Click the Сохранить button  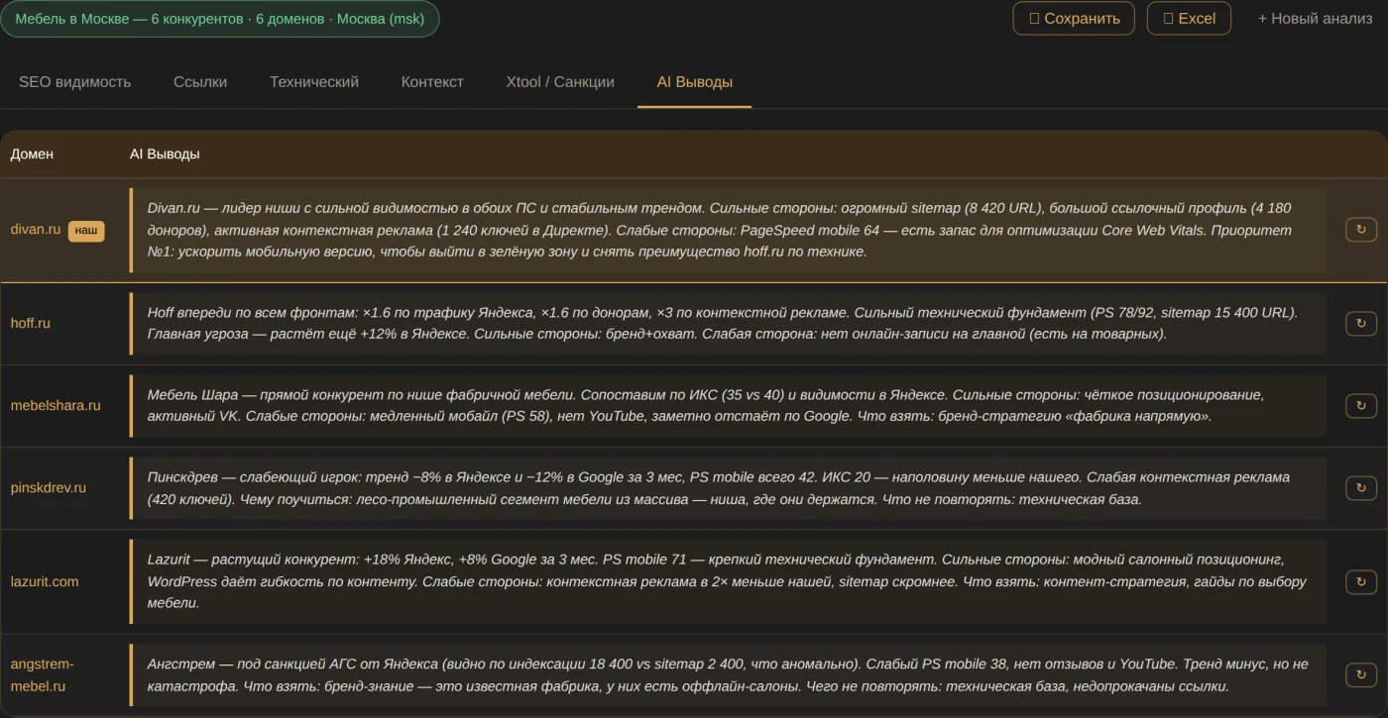pos(1074,18)
